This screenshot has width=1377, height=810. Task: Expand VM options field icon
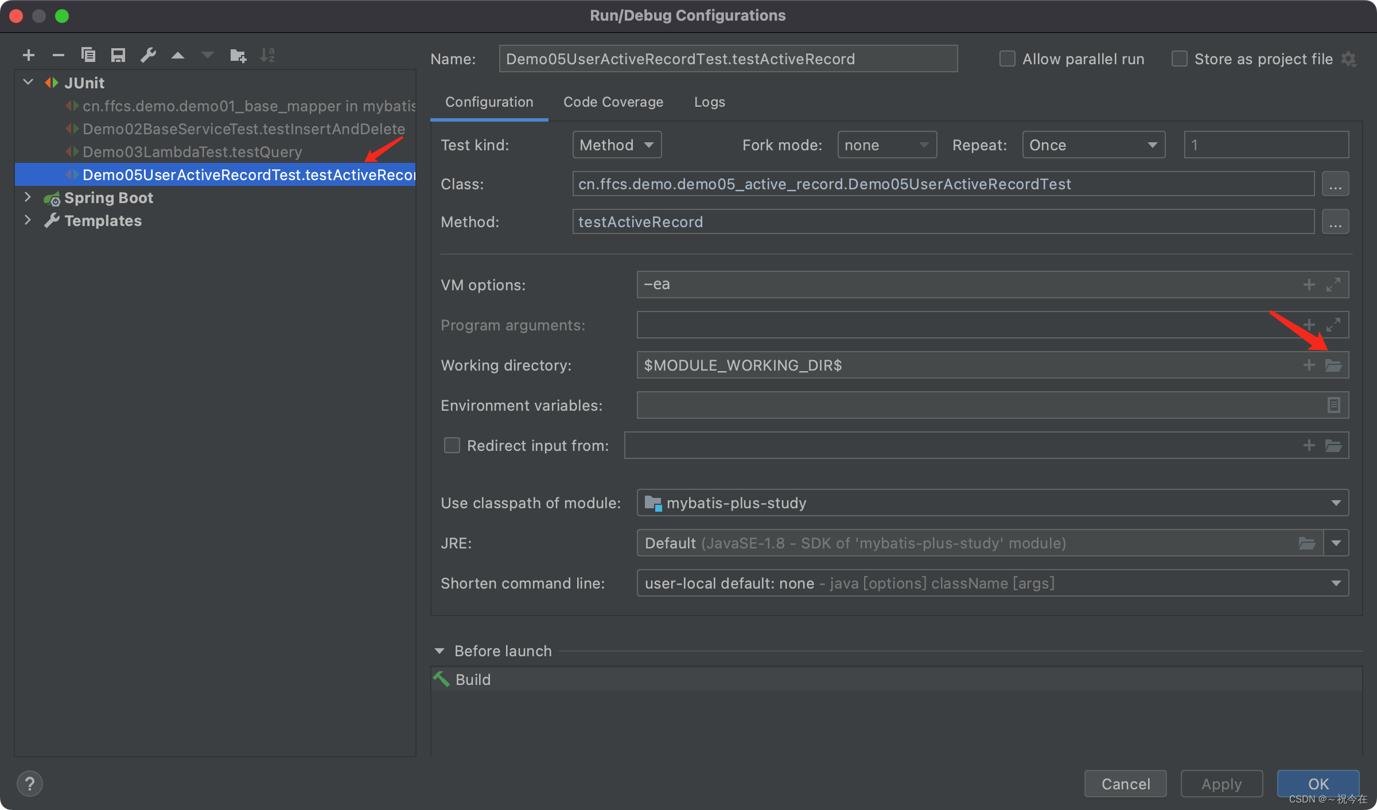(x=1333, y=285)
